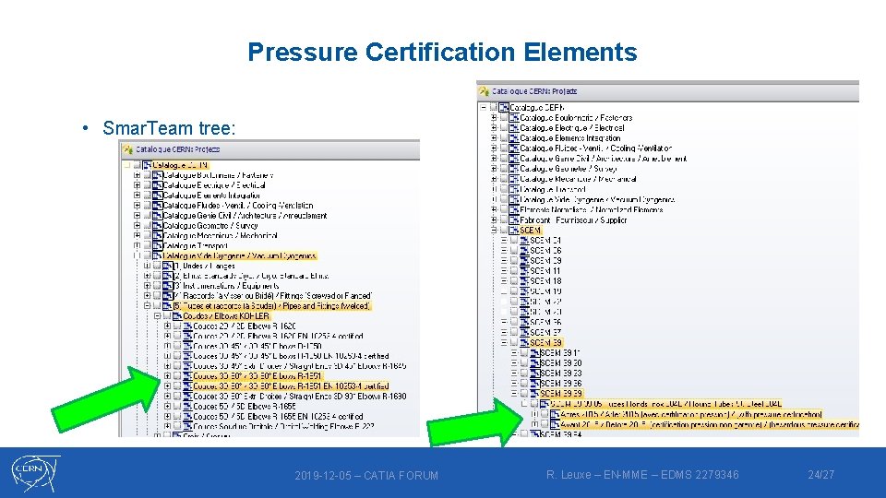This screenshot has height=498, width=886.
Task: Select 'Embouts standards Cryo / Cryo standard Ends' row
Action: pyautogui.click(x=251, y=276)
